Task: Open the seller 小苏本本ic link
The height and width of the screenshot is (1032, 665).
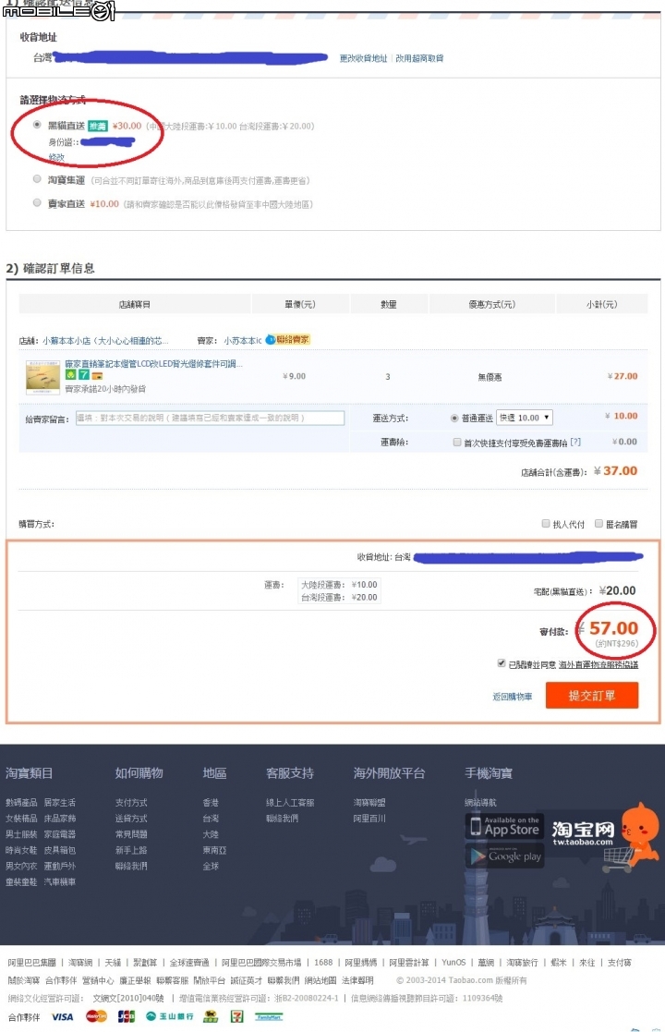Action: pyautogui.click(x=243, y=341)
